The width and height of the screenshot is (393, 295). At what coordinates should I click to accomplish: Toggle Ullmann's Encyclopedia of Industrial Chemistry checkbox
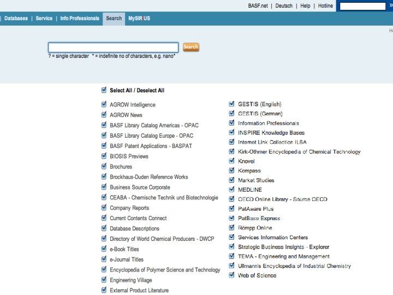point(232,265)
